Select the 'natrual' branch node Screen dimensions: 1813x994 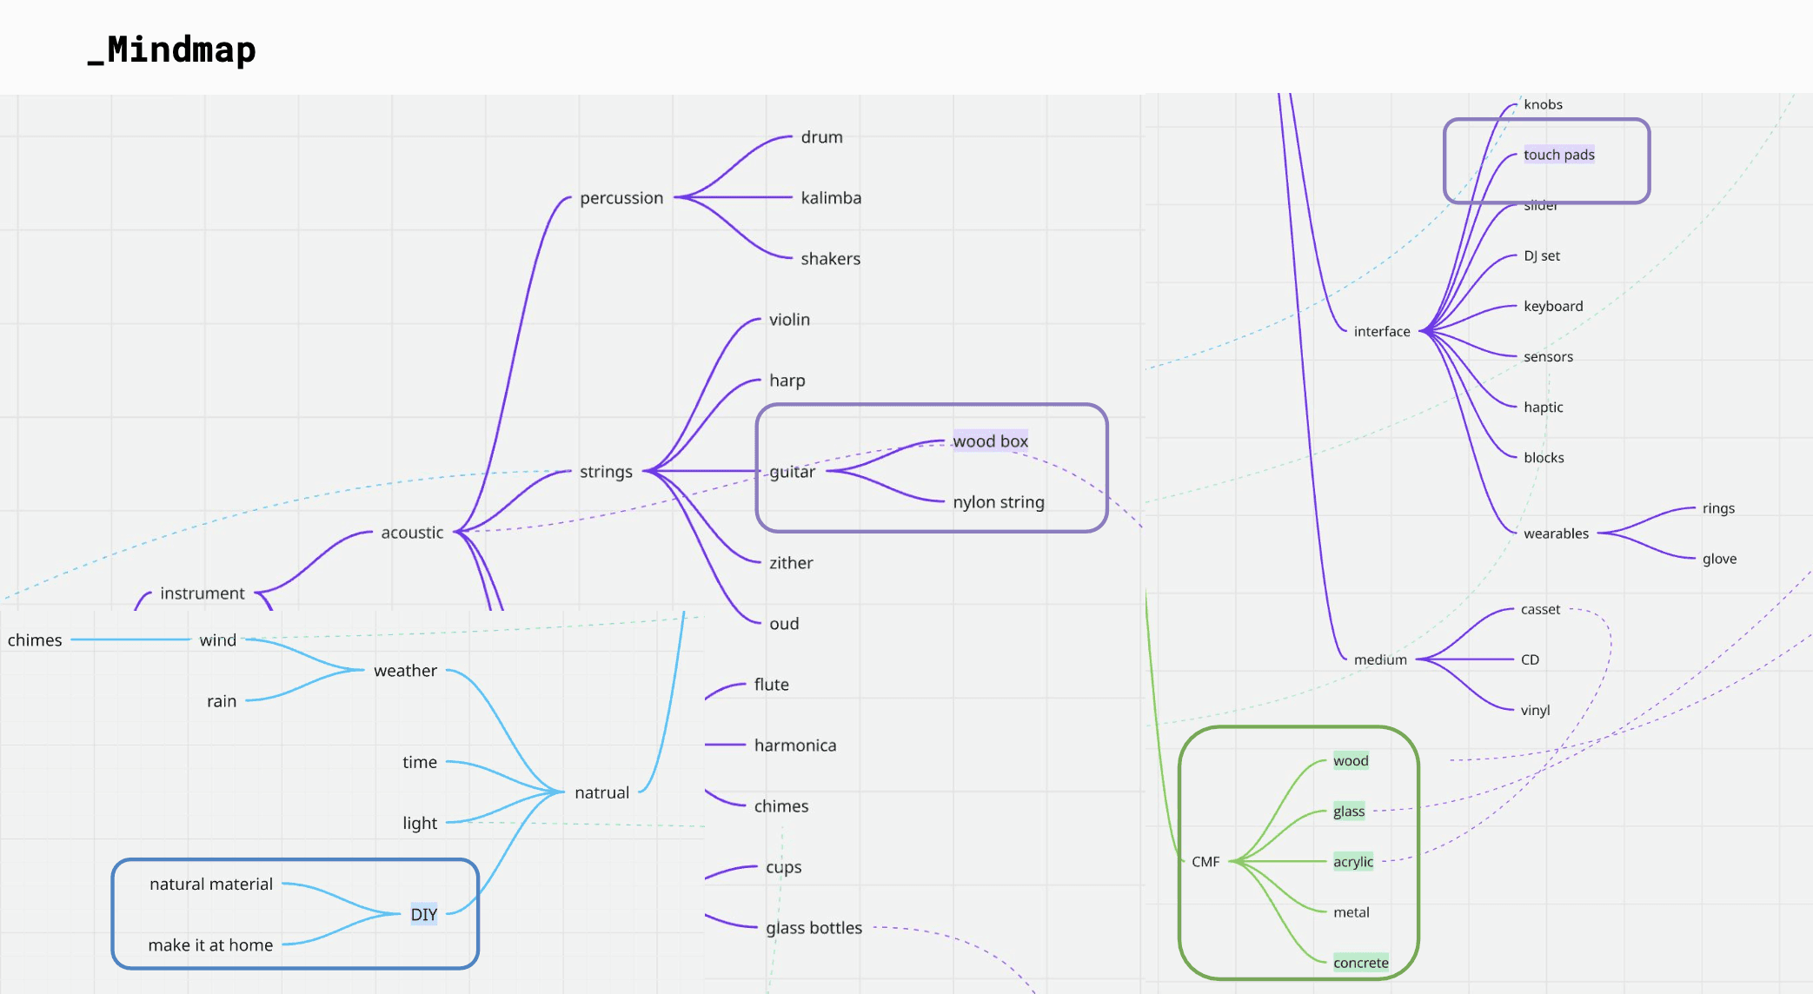pyautogui.click(x=601, y=792)
